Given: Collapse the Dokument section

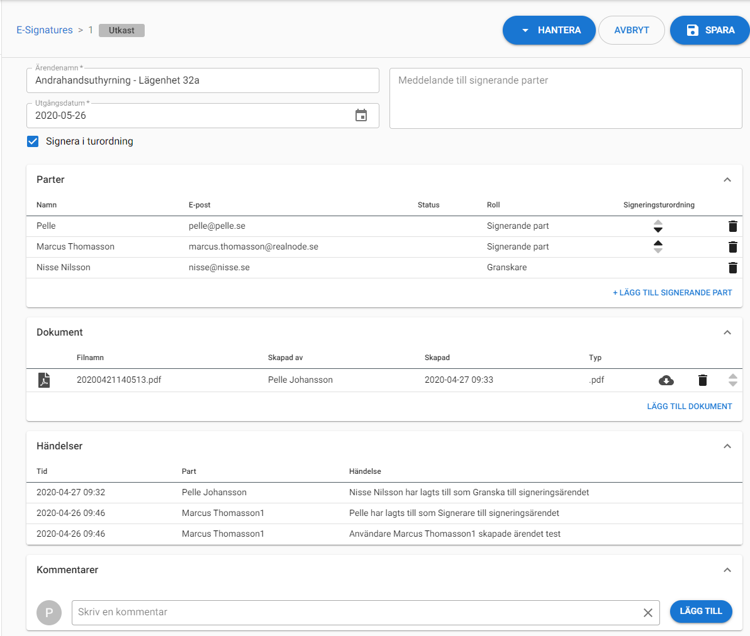Looking at the screenshot, I should click(727, 332).
